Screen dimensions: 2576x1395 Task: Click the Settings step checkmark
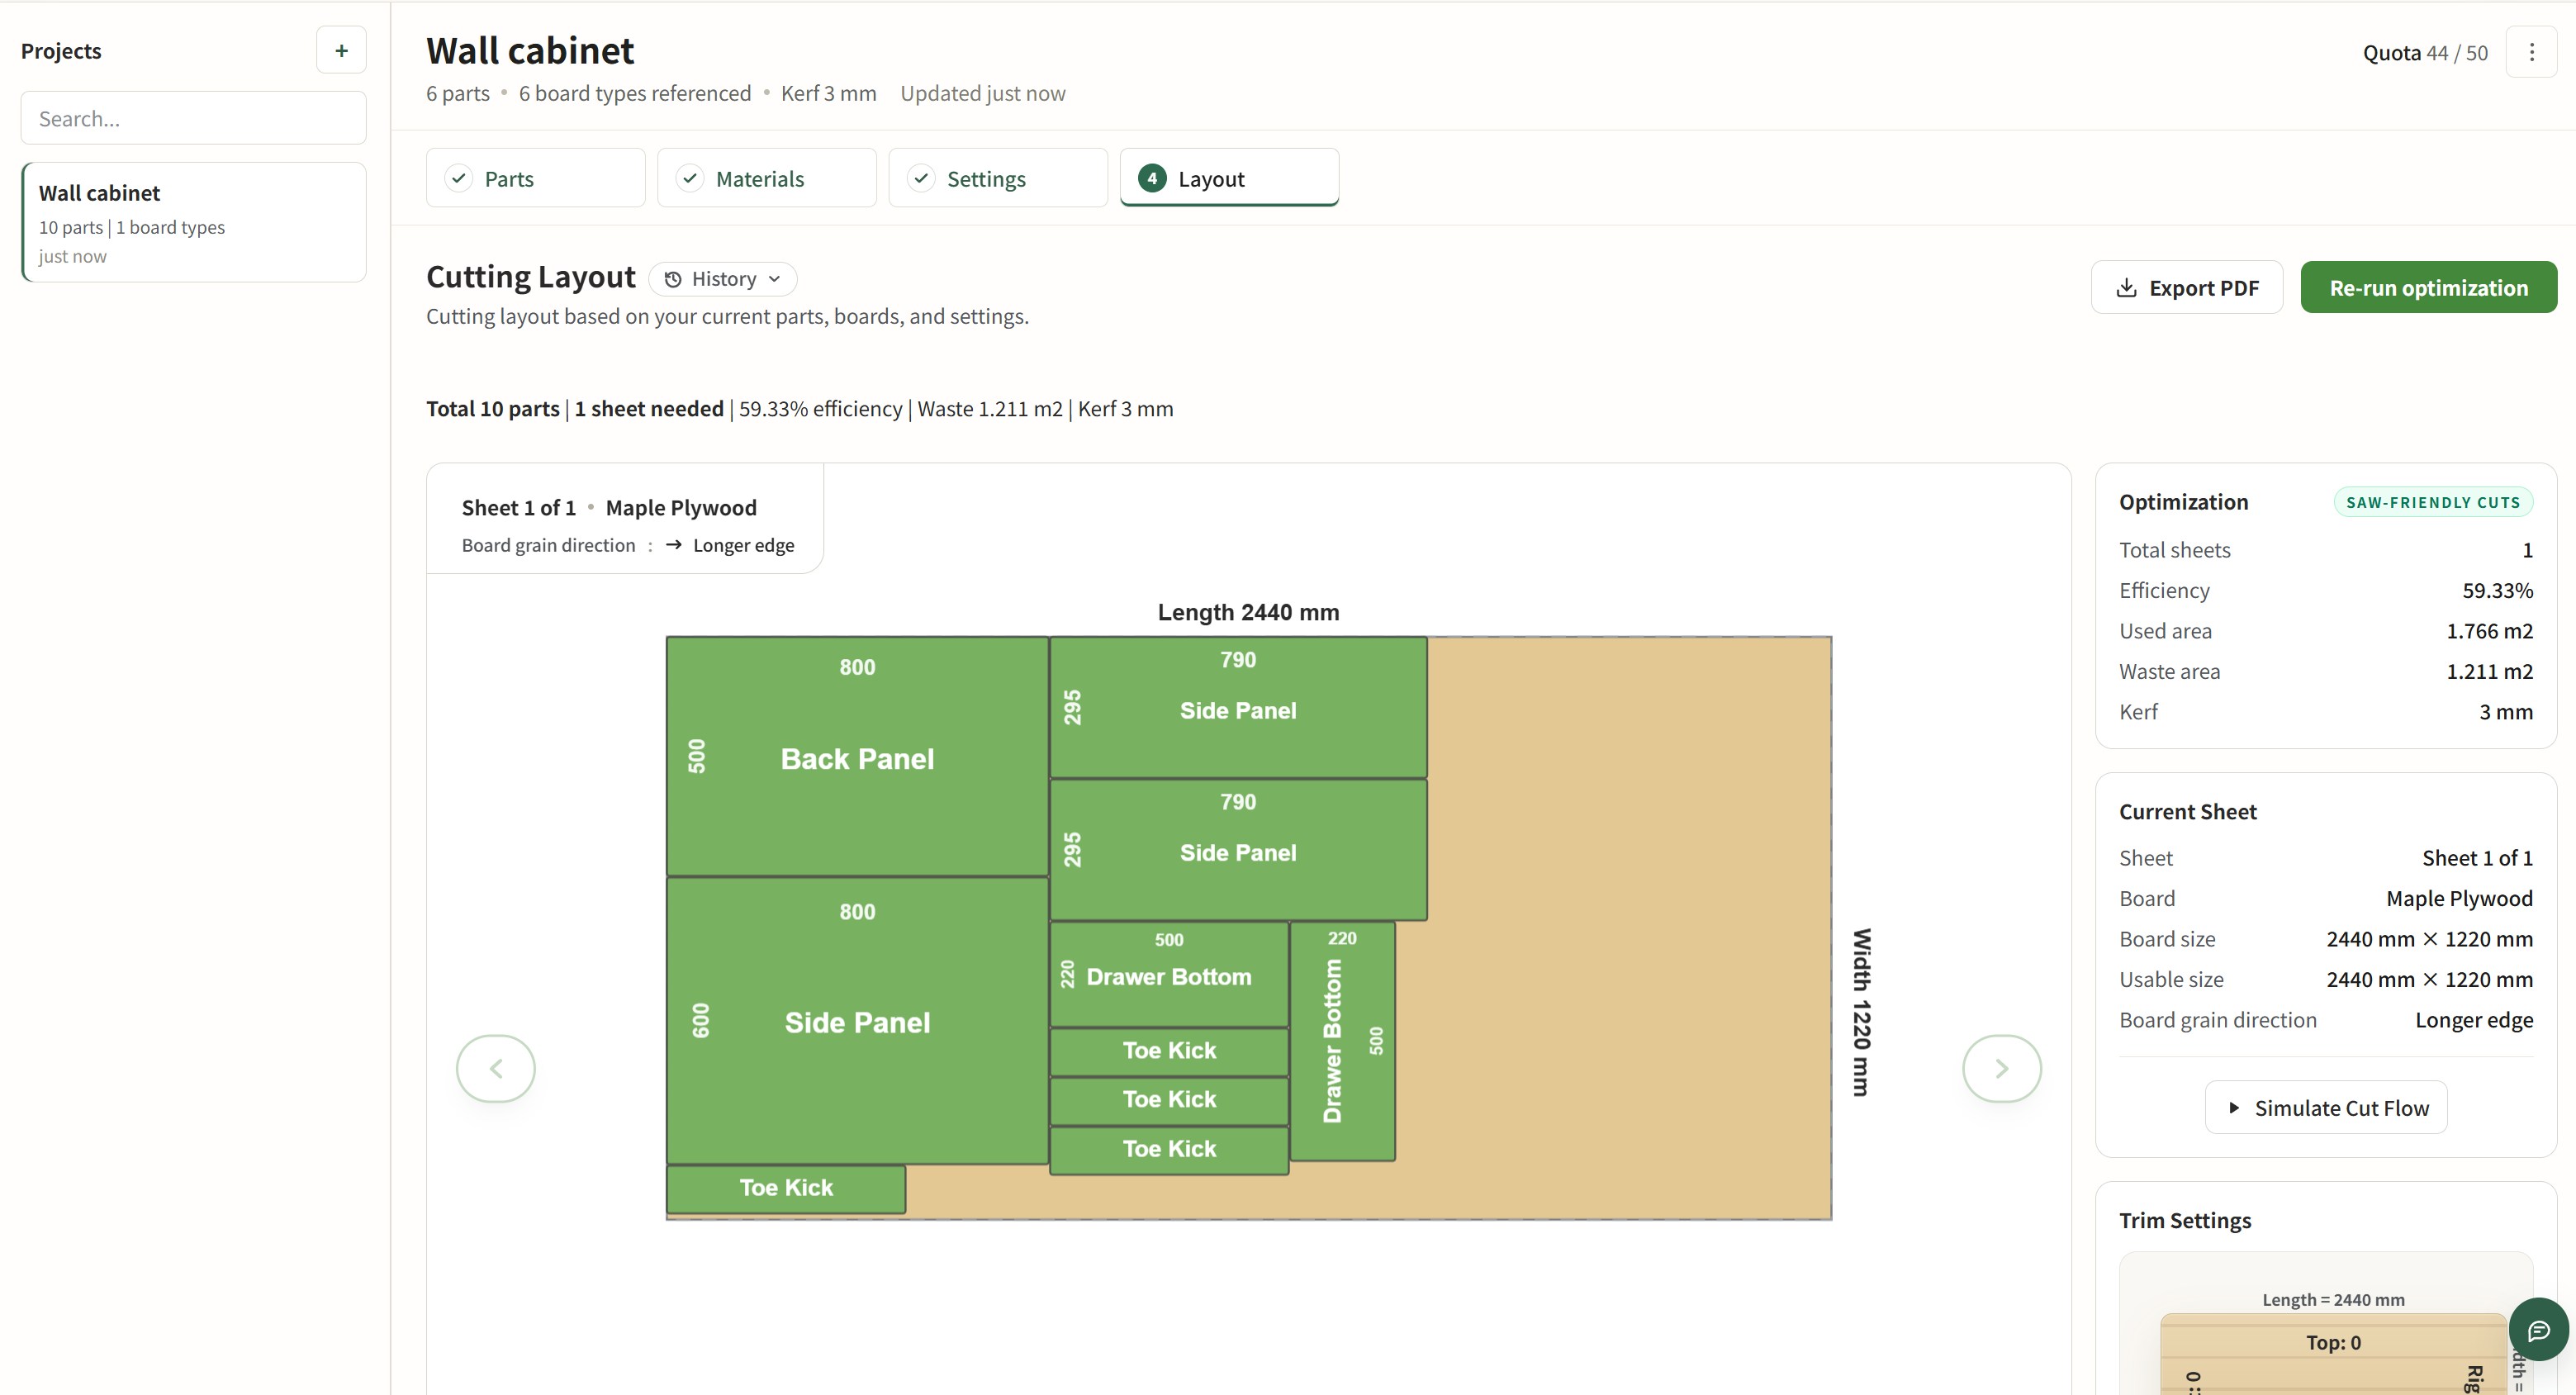(921, 178)
